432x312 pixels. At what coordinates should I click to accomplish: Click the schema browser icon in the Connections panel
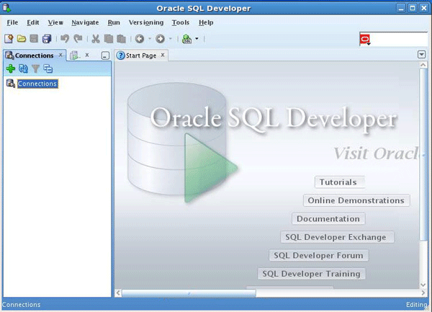(48, 68)
